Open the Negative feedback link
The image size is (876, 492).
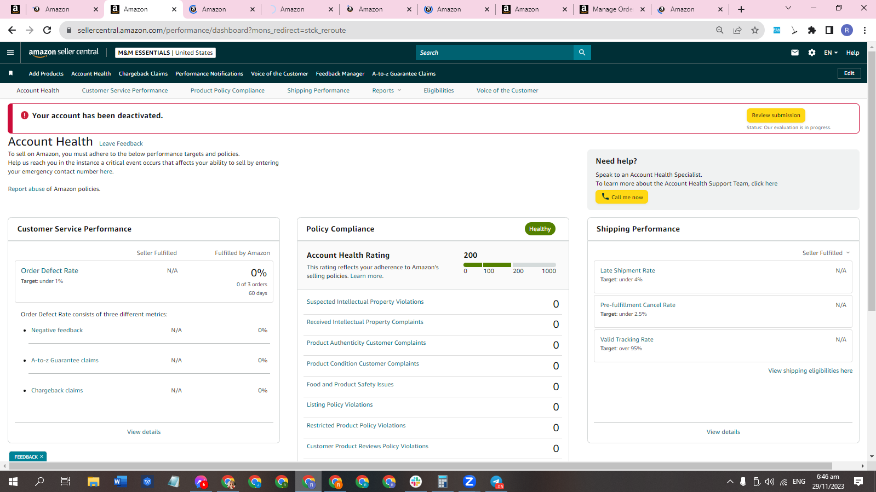(57, 330)
